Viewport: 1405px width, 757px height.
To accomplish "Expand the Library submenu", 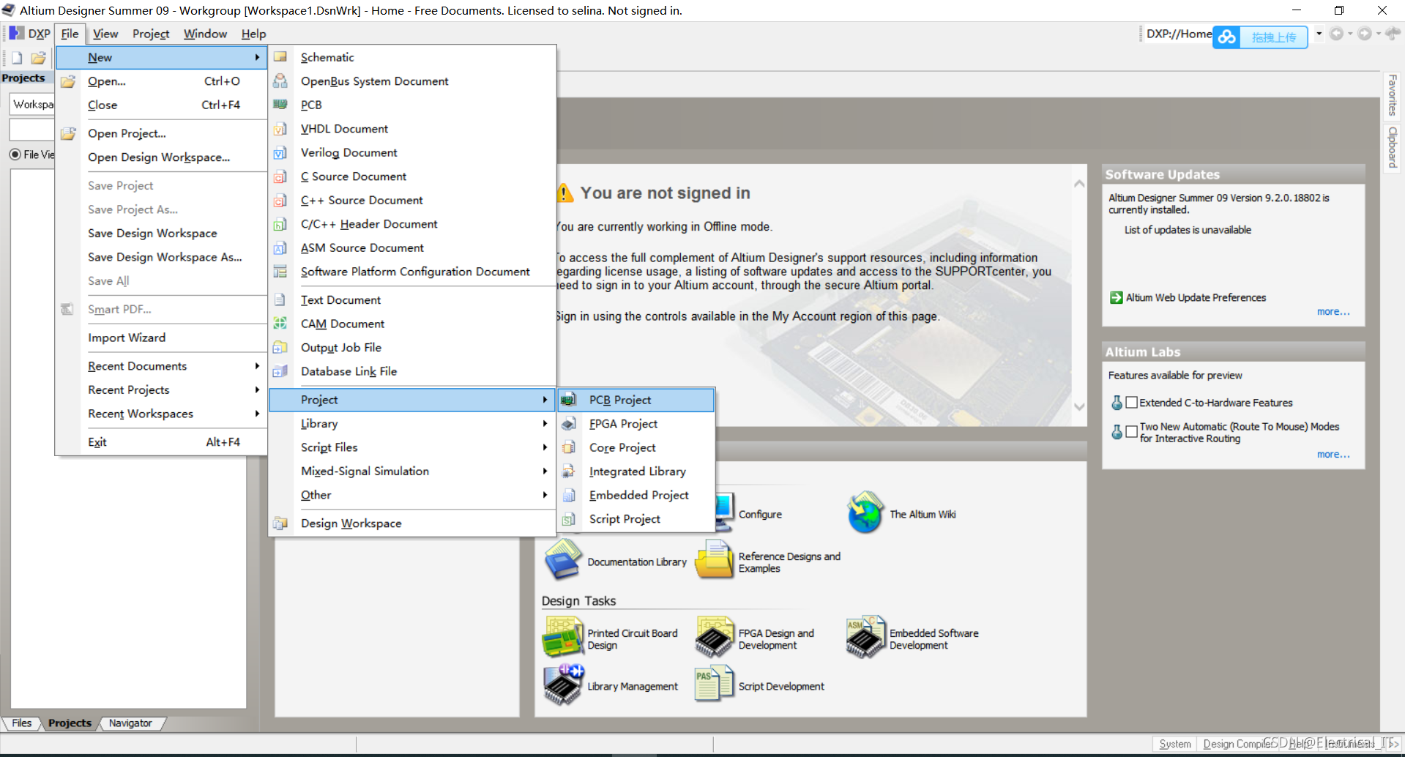I will [x=411, y=424].
